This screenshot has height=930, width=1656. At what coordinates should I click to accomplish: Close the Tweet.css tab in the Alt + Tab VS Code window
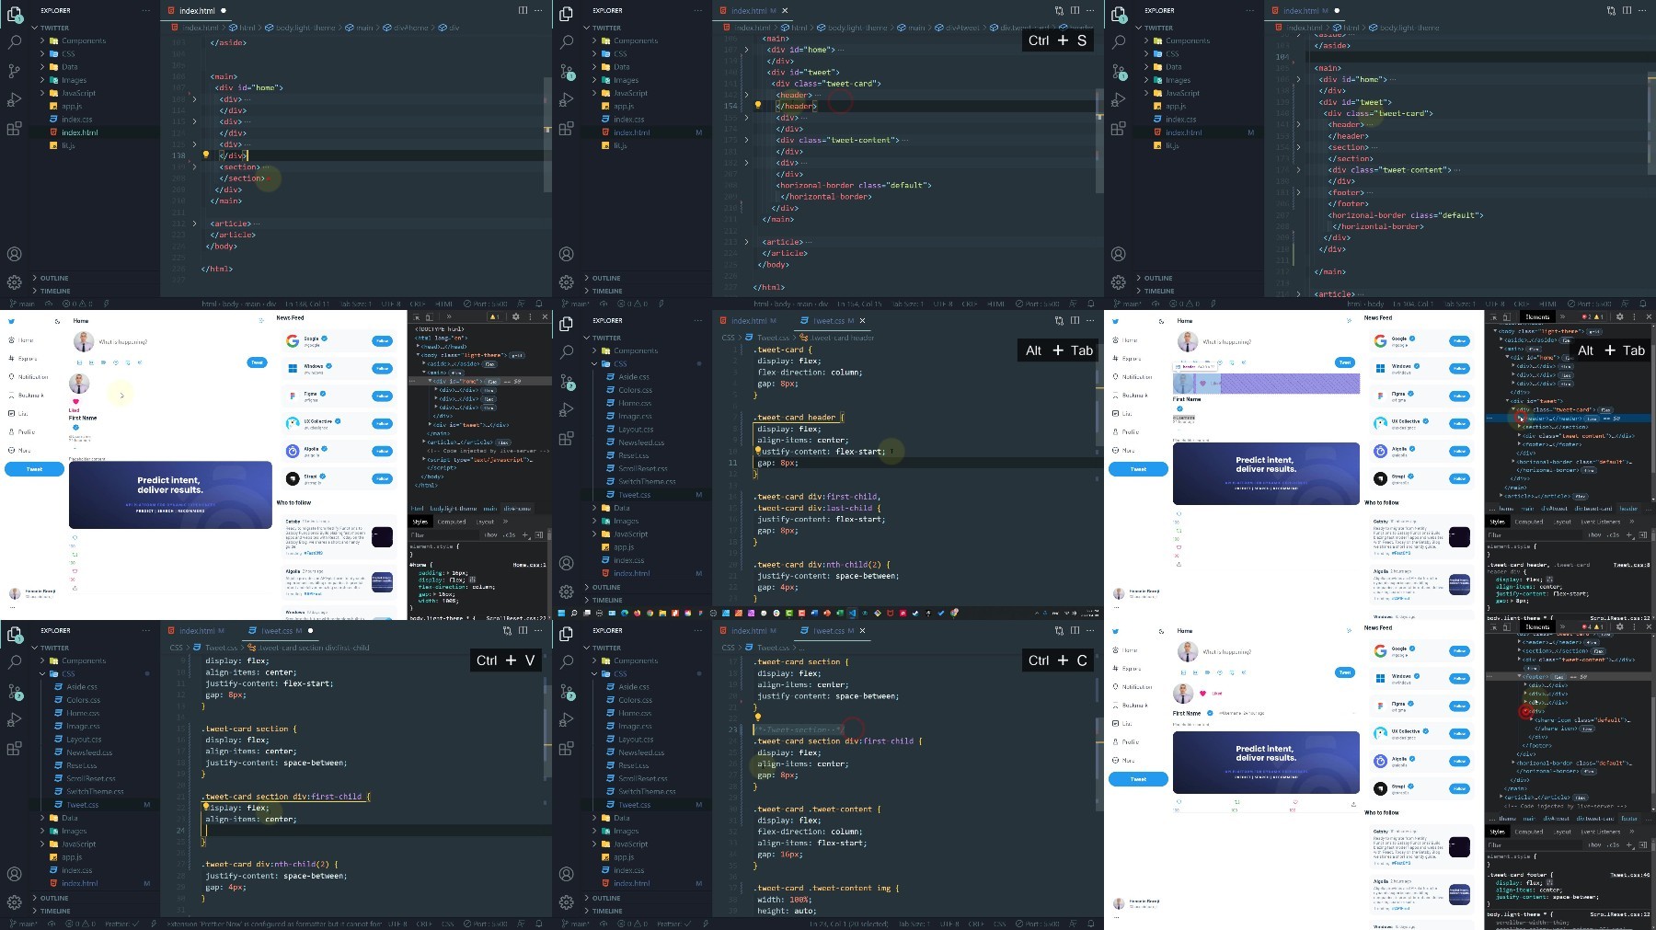[x=862, y=321]
